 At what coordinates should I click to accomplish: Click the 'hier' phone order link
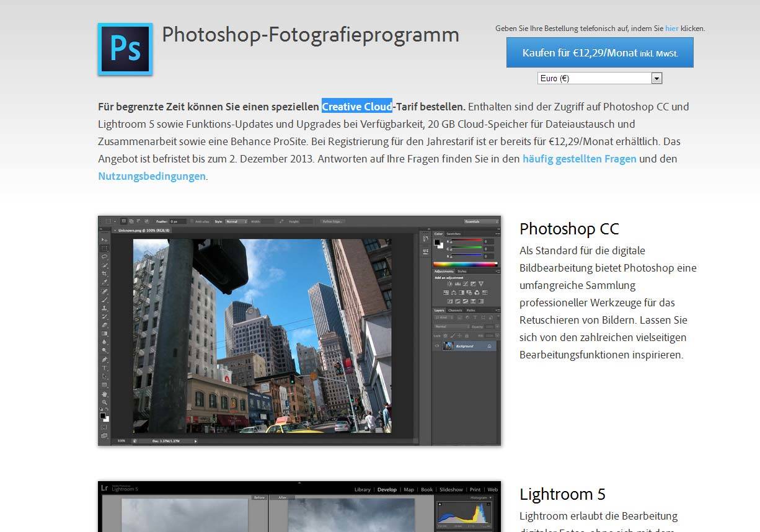click(x=672, y=28)
